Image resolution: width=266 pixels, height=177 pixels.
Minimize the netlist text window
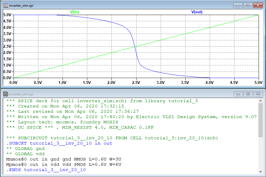click(x=238, y=94)
